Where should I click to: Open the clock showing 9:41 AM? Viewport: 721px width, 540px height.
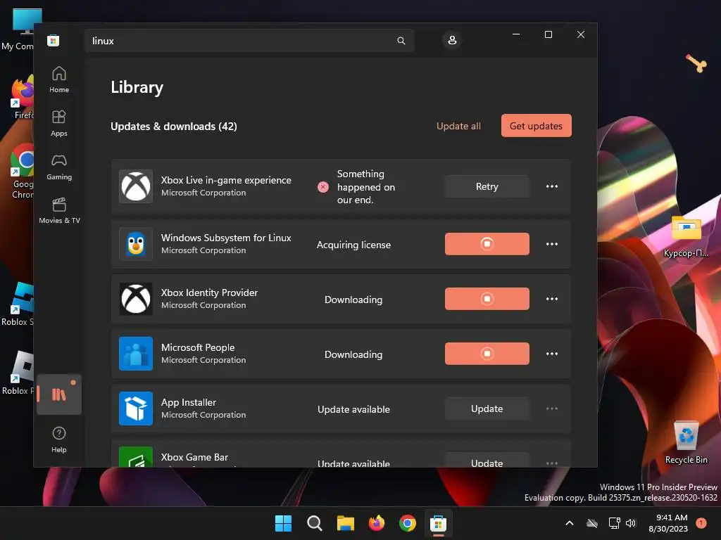pos(668,523)
